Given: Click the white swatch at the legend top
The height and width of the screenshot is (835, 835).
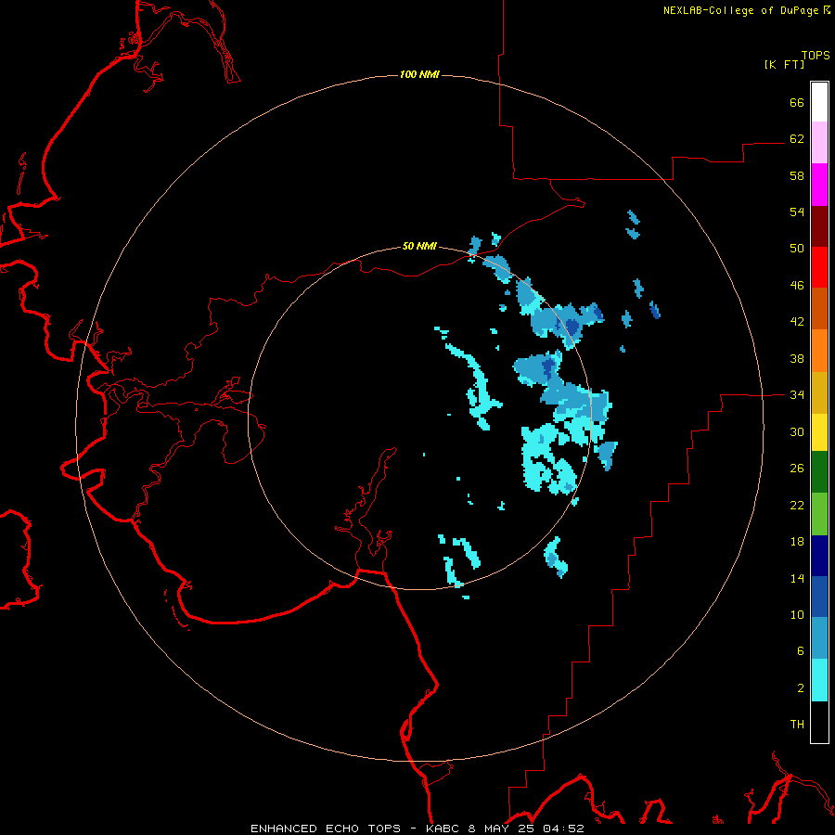Looking at the screenshot, I should 819,102.
